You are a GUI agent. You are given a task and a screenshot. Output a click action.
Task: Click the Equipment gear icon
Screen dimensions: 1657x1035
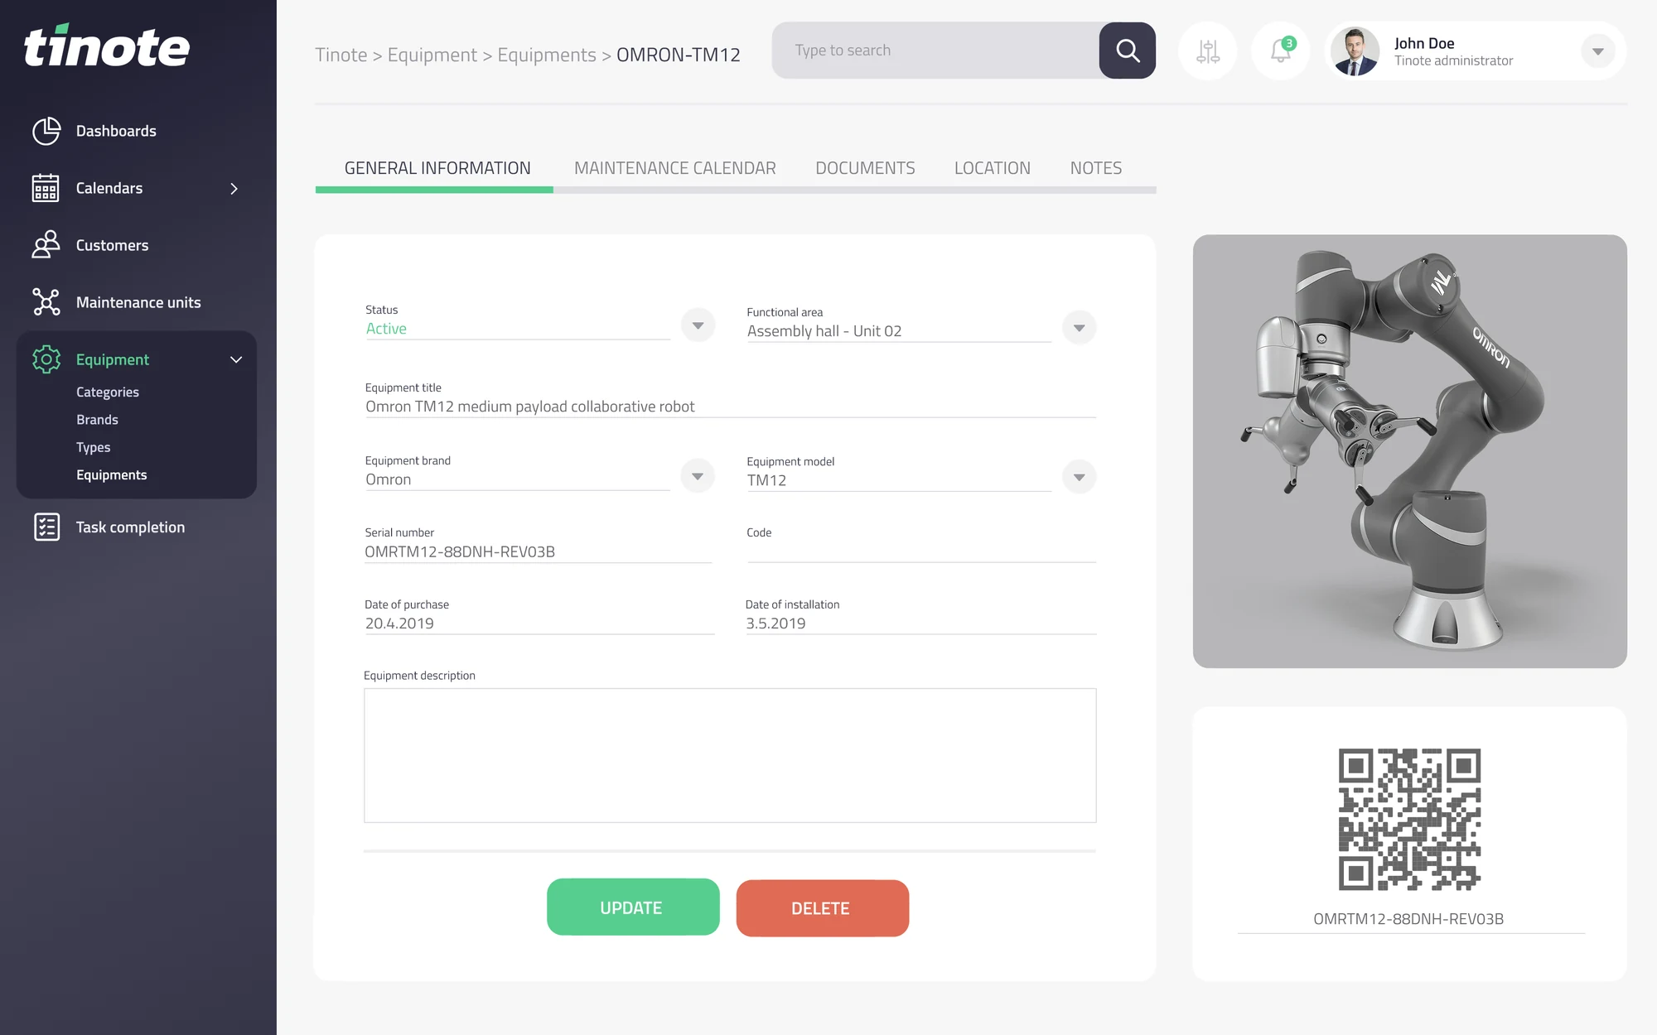point(46,359)
